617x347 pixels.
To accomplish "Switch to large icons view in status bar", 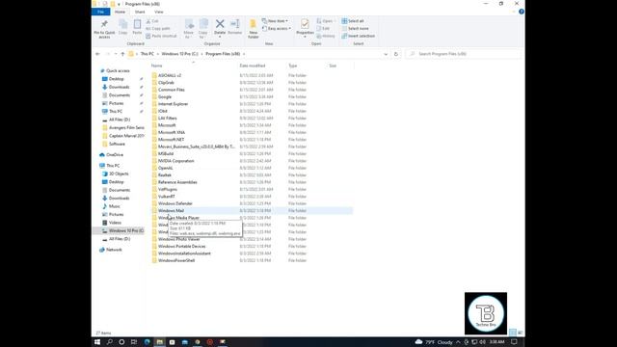I will click(520, 333).
